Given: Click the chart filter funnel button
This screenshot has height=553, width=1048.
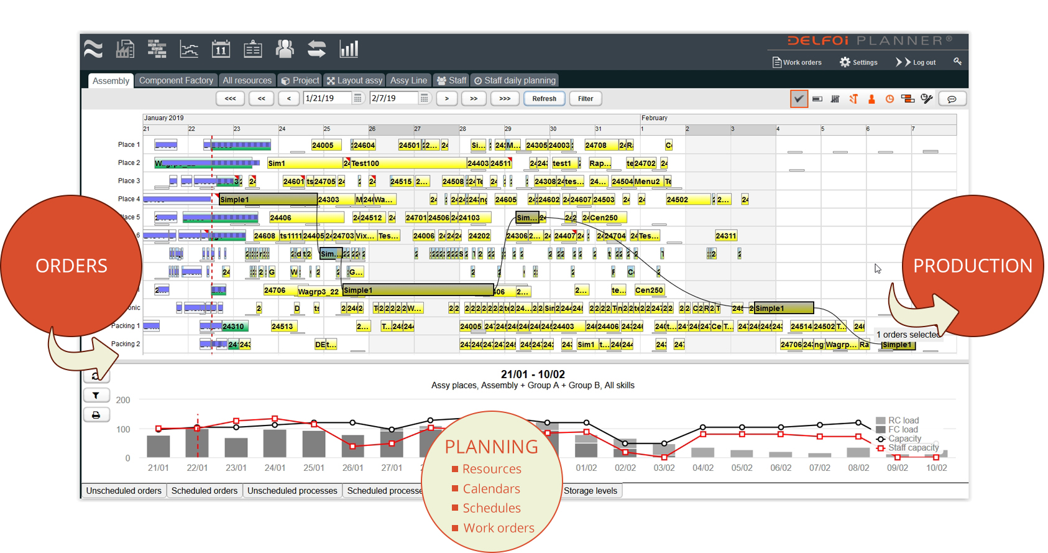Looking at the screenshot, I should tap(96, 395).
